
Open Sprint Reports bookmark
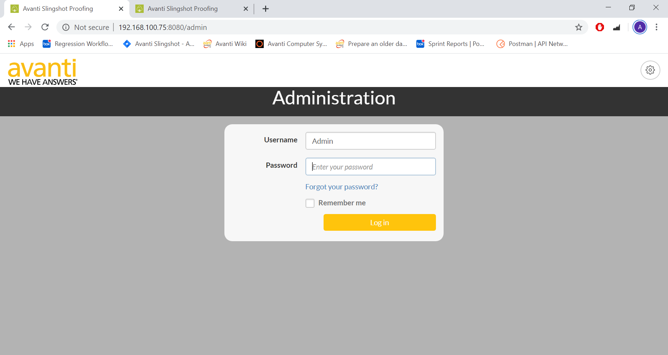(450, 44)
